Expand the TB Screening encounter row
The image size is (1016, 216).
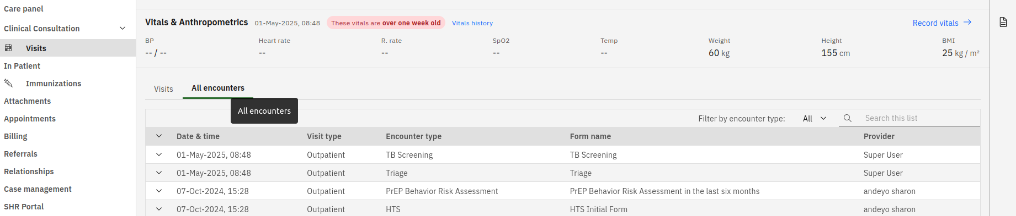159,155
